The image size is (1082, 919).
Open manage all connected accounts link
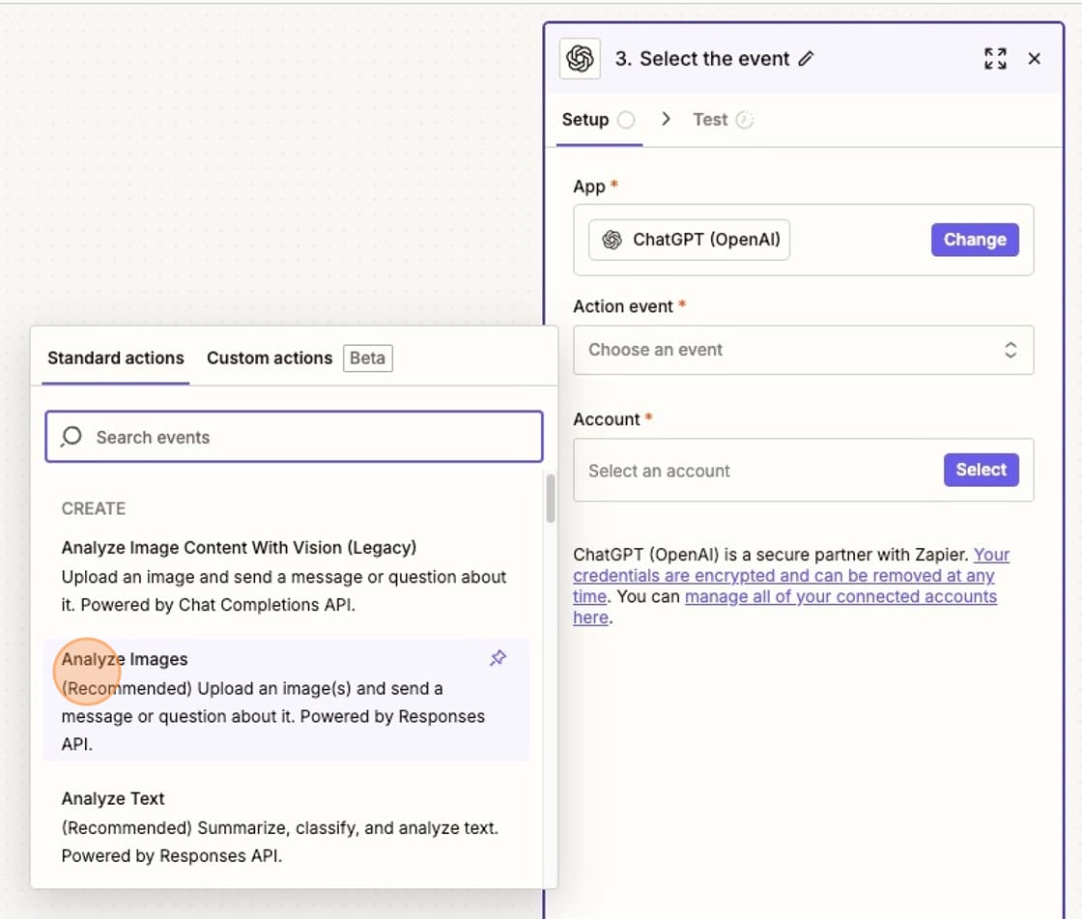(x=784, y=606)
